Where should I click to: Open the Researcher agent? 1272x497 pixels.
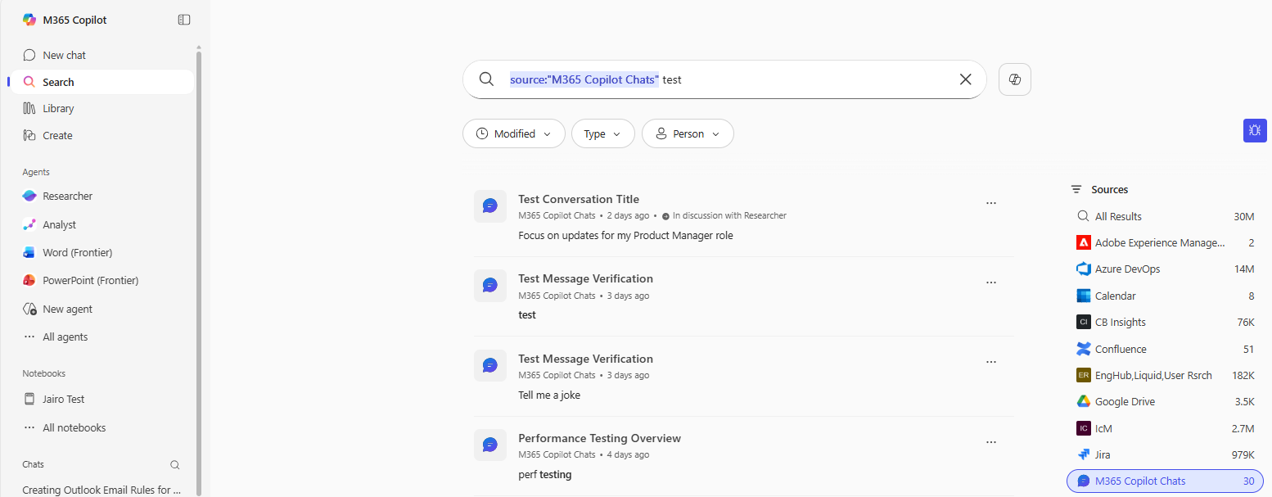pos(102,196)
